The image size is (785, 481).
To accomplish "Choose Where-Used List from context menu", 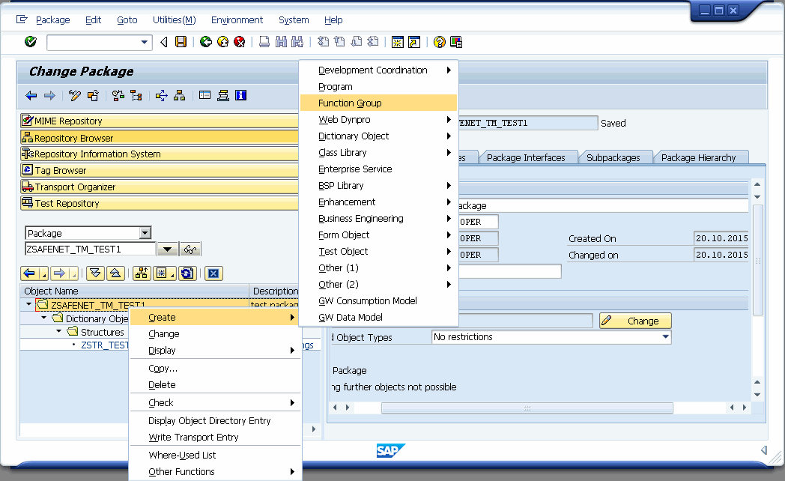I will click(x=215, y=455).
